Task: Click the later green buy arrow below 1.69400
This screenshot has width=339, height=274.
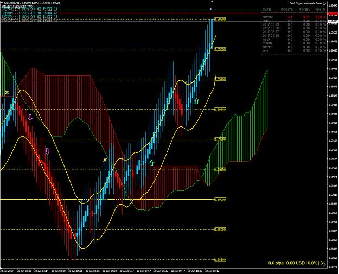Action: click(196, 101)
